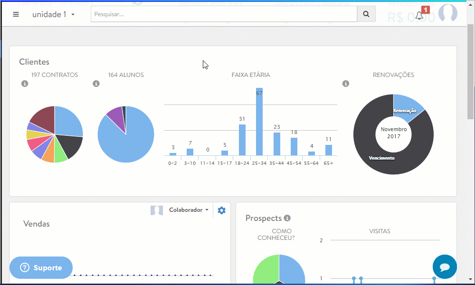Open Vendas settings gear icon
Screen dimensions: 475x285
221,210
